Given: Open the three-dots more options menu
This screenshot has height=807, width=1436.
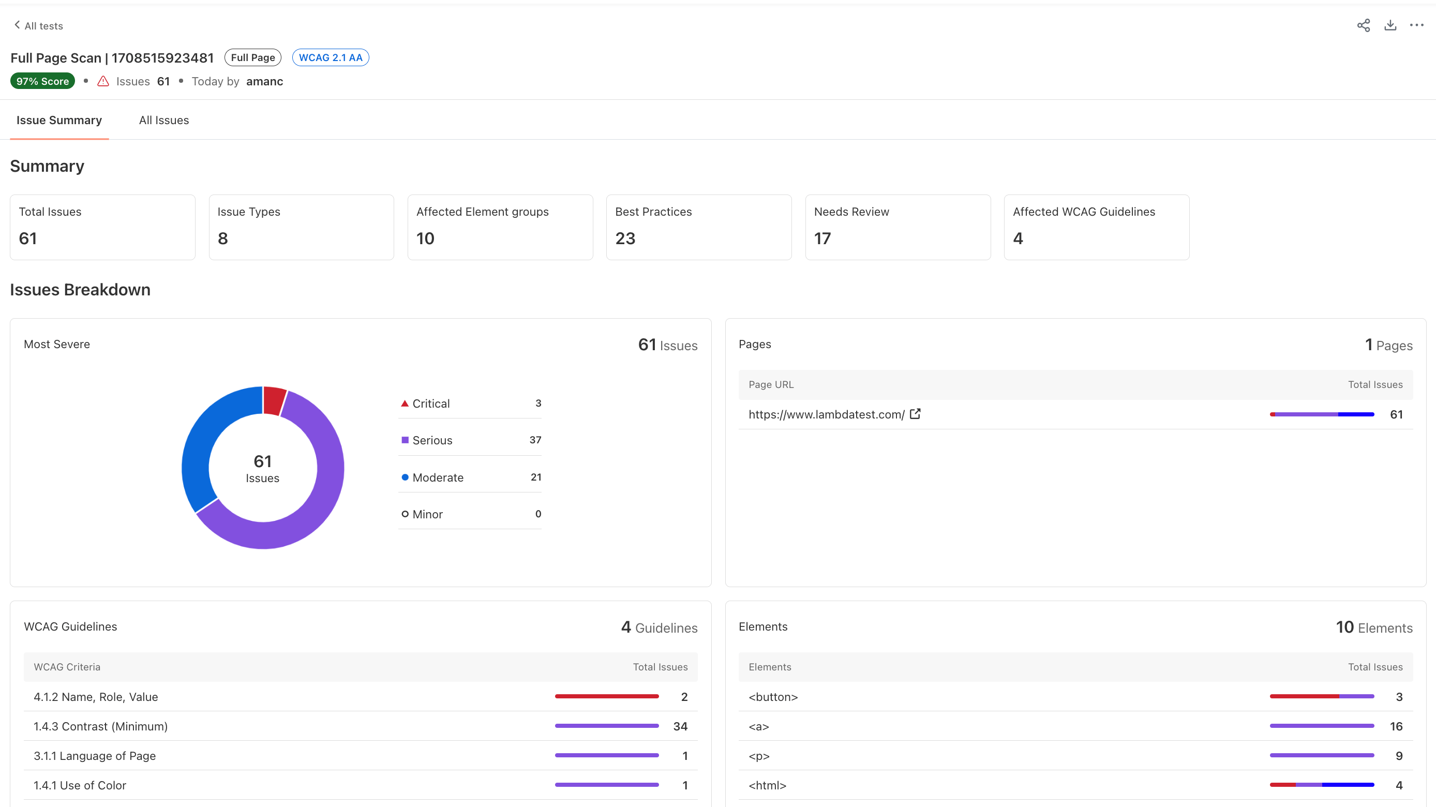Looking at the screenshot, I should tap(1416, 25).
